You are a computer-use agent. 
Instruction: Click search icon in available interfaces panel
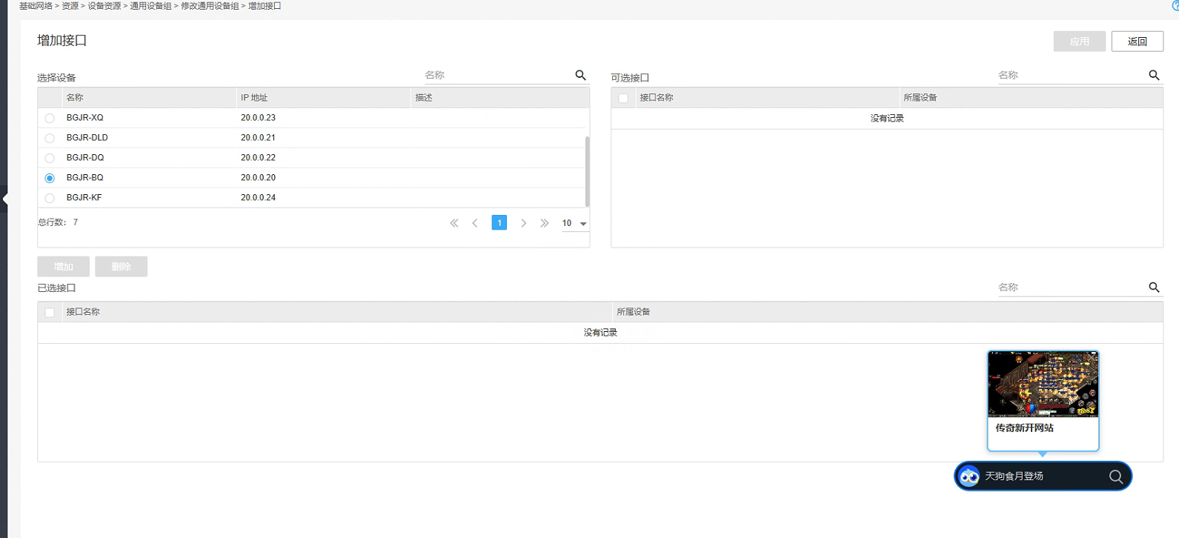[x=1154, y=75]
